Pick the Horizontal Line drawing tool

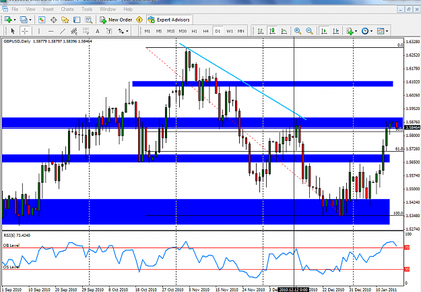coord(51,31)
